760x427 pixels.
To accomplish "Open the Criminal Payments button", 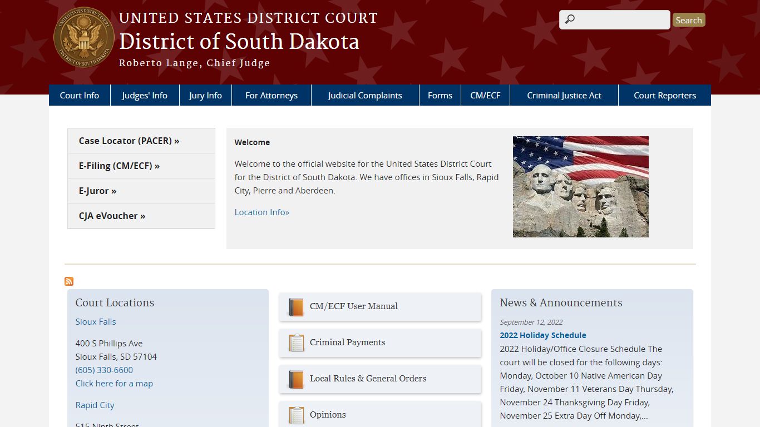I will 380,343.
